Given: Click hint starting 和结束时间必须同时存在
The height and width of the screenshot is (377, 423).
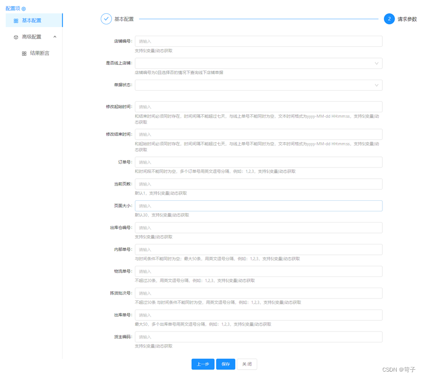Looking at the screenshot, I should pyautogui.click(x=257, y=119).
